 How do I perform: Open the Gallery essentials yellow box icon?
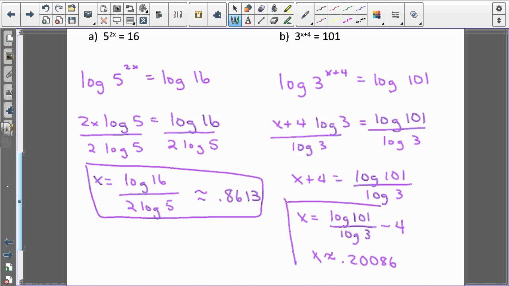pyautogui.click(x=198, y=15)
